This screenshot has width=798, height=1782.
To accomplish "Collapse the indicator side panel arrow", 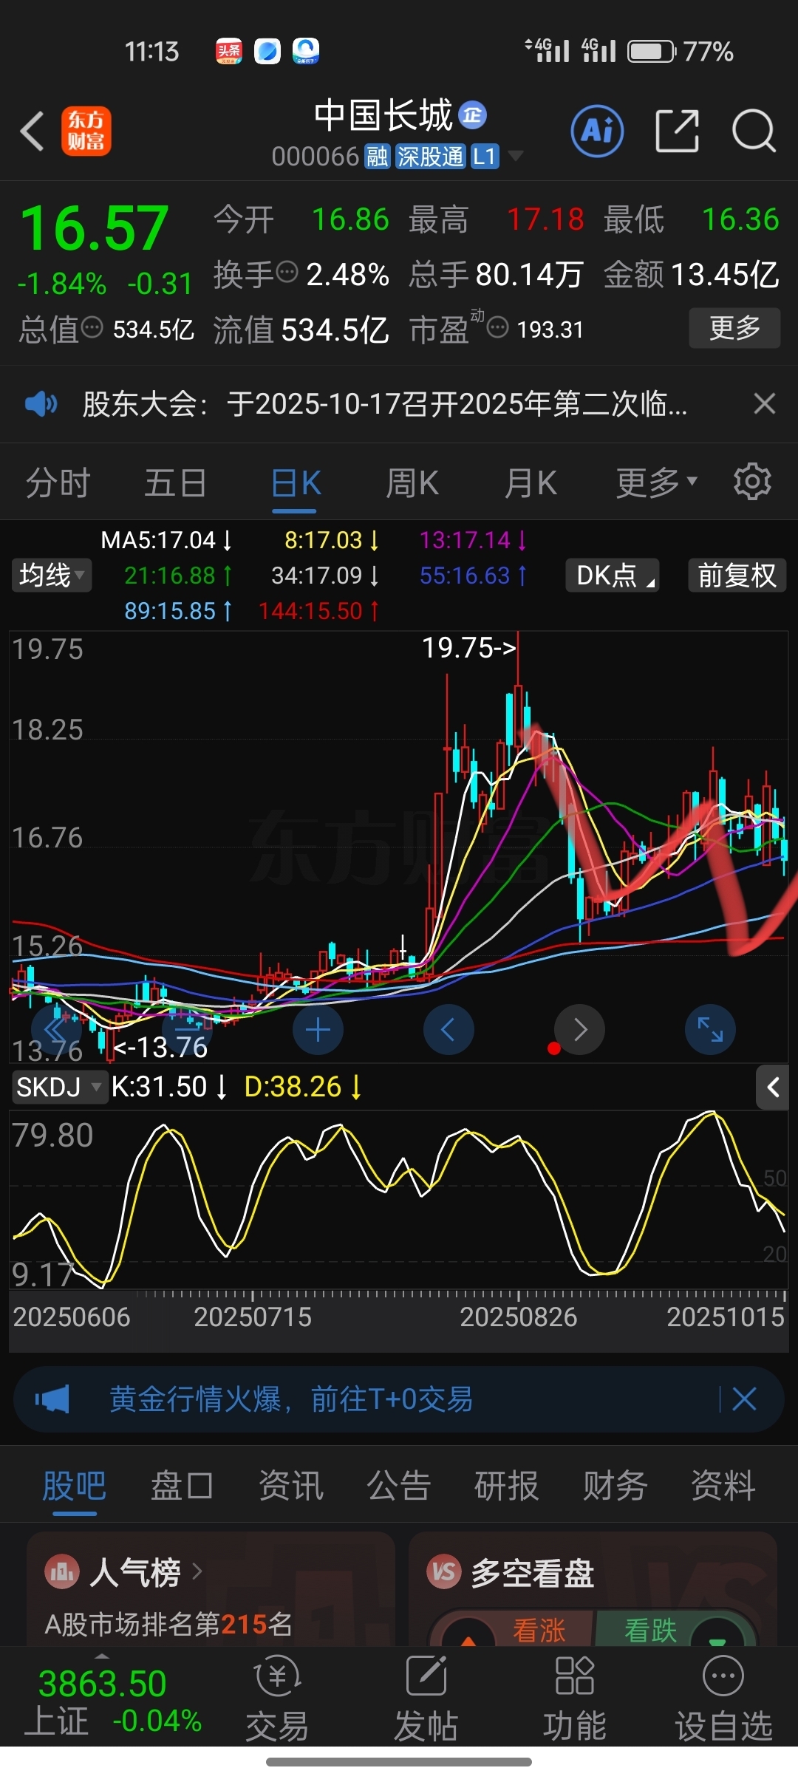I will pos(773,1088).
